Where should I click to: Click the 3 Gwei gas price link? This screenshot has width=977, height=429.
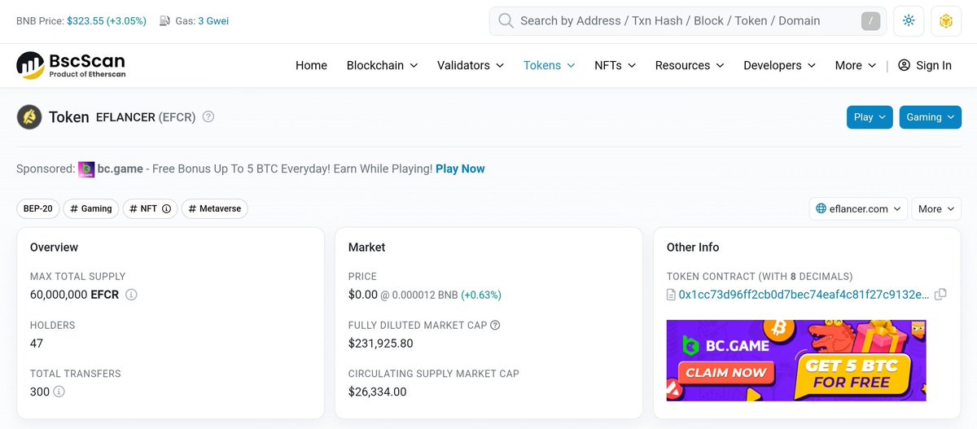click(213, 21)
